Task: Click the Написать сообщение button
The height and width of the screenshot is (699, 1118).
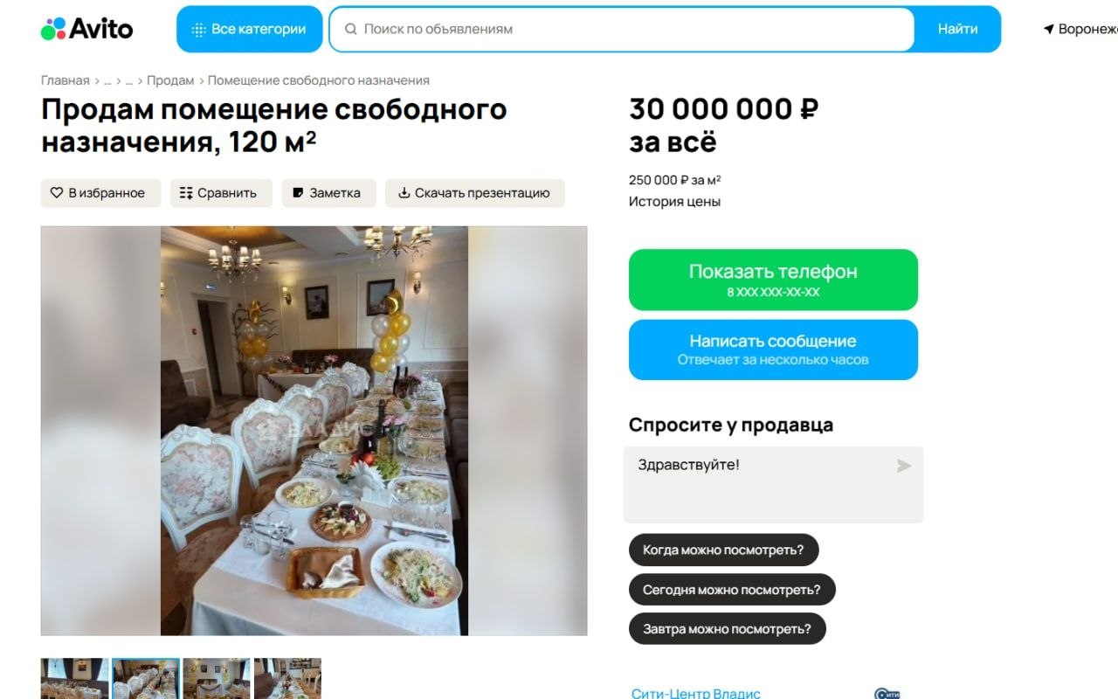Action: click(x=773, y=349)
